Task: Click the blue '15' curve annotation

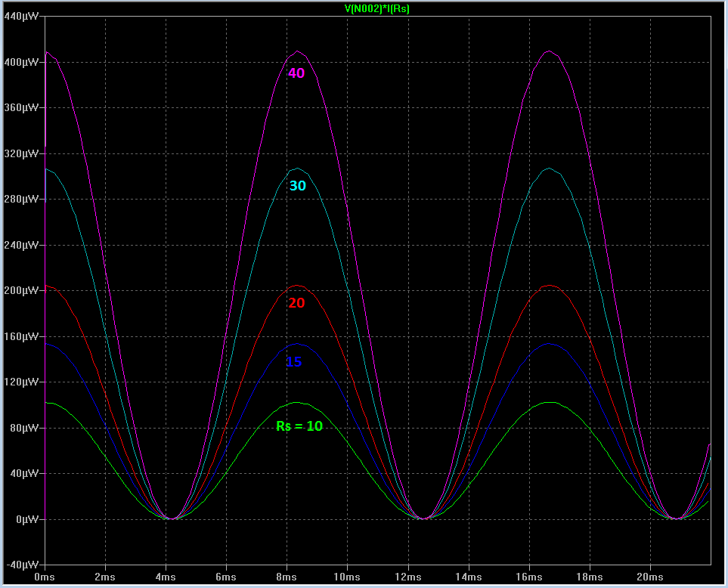Action: tap(294, 361)
